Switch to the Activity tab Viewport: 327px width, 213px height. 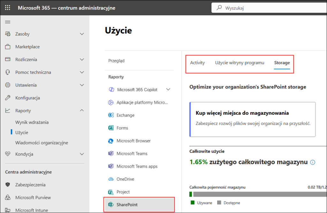197,63
